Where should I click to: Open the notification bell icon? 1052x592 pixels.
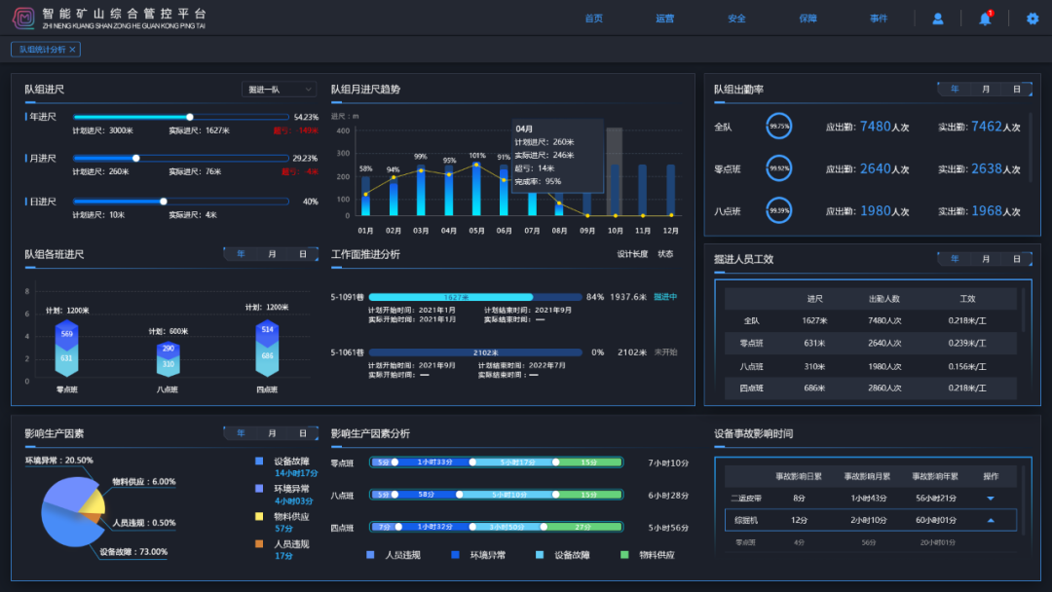click(x=985, y=18)
